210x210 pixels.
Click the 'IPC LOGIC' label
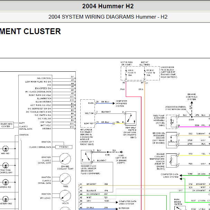(x=45, y=198)
